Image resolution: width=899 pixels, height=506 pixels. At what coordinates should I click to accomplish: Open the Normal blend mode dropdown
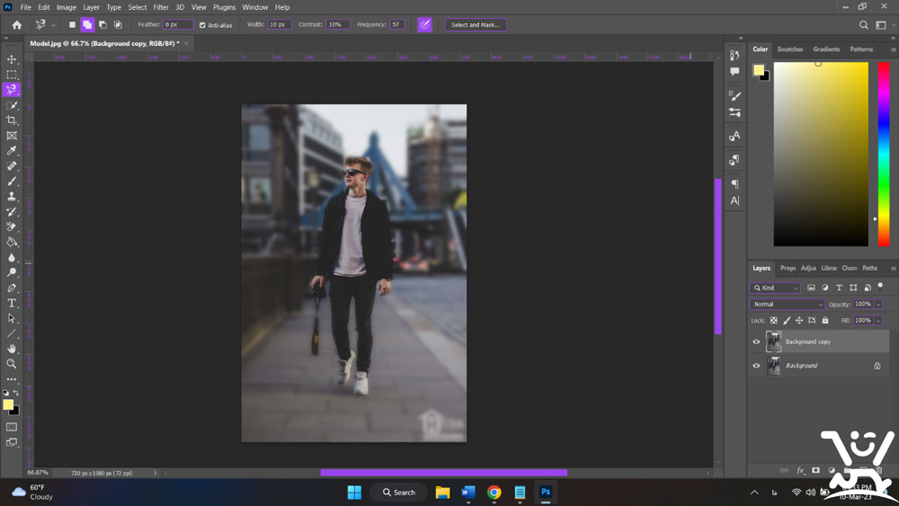pyautogui.click(x=787, y=305)
